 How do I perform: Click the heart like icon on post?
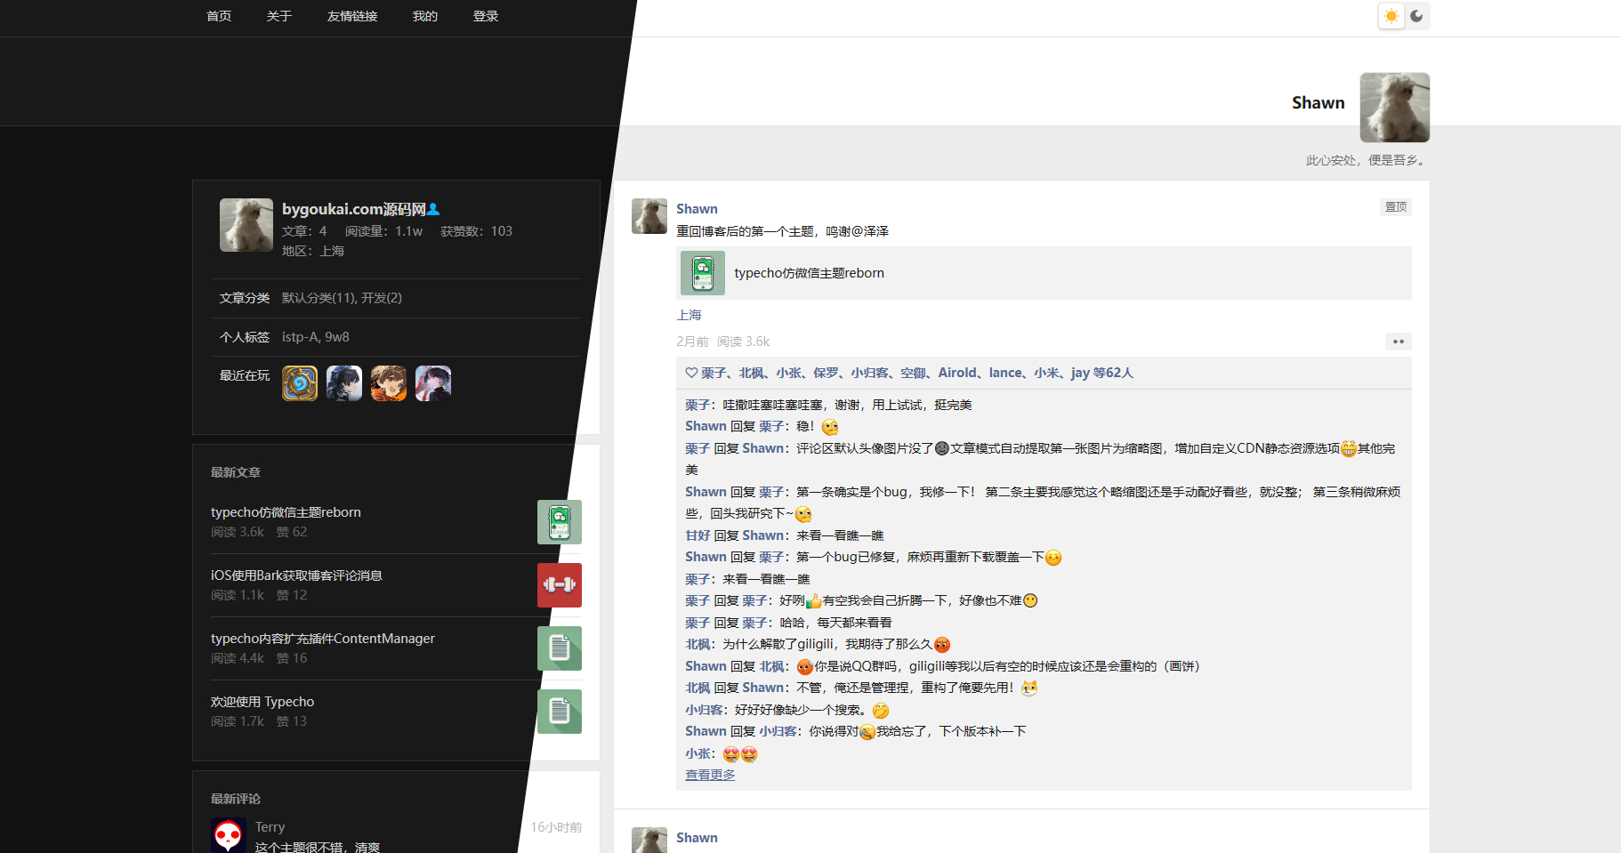pyautogui.click(x=691, y=373)
